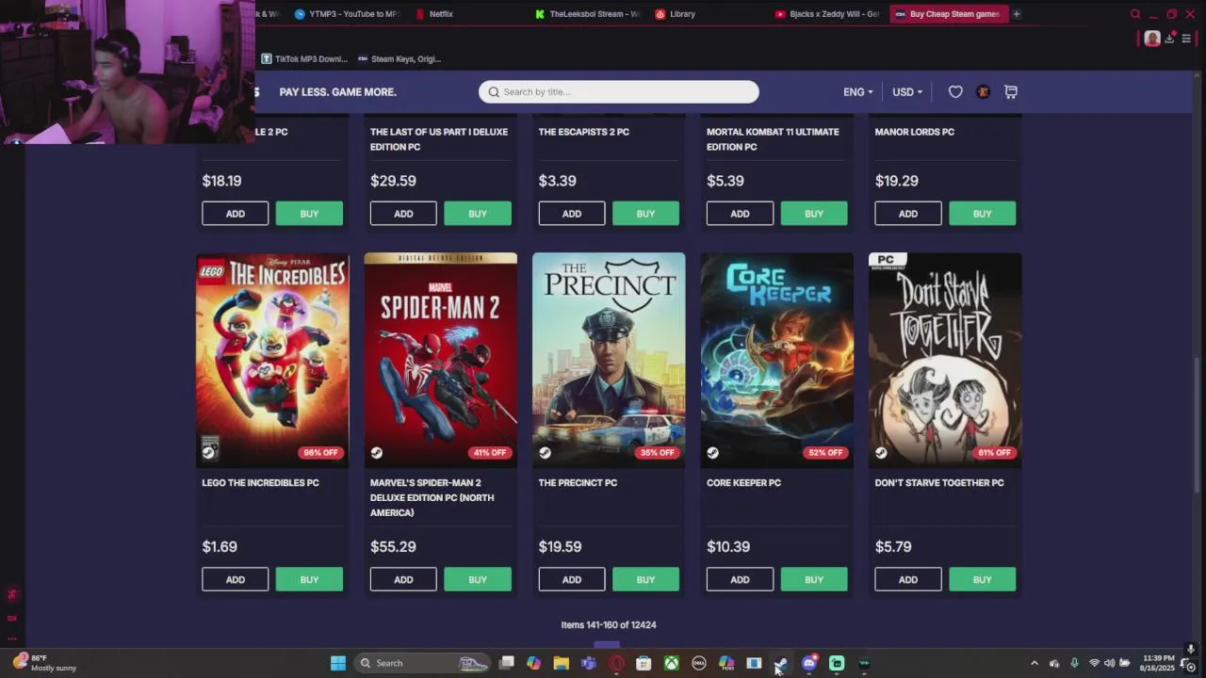
Task: Open the weather widget showing 86°F
Action: [44, 663]
